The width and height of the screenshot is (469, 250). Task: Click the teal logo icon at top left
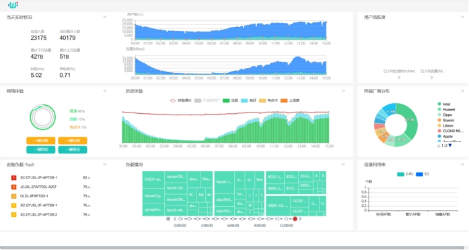pos(13,5)
